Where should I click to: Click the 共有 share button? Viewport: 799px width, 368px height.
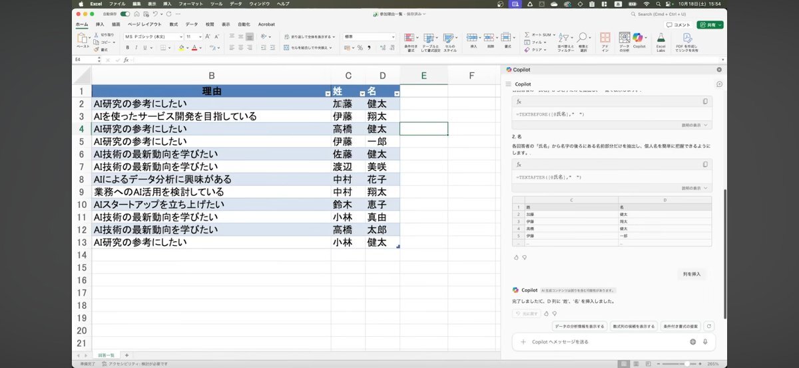pos(710,25)
